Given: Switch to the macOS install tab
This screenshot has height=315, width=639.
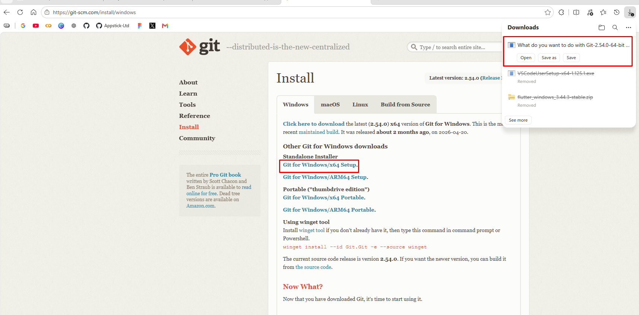Looking at the screenshot, I should [x=330, y=105].
